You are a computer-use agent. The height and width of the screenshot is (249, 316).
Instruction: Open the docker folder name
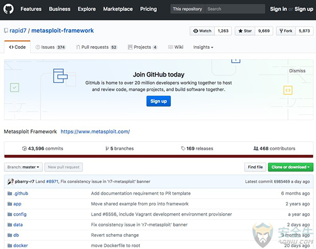click(x=21, y=246)
